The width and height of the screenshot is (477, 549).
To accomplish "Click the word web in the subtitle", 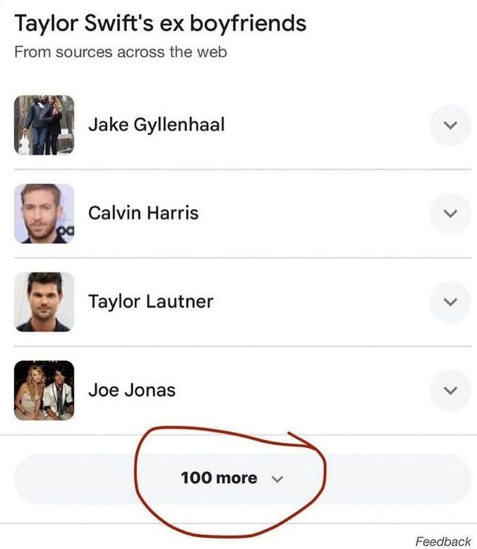I will (212, 52).
